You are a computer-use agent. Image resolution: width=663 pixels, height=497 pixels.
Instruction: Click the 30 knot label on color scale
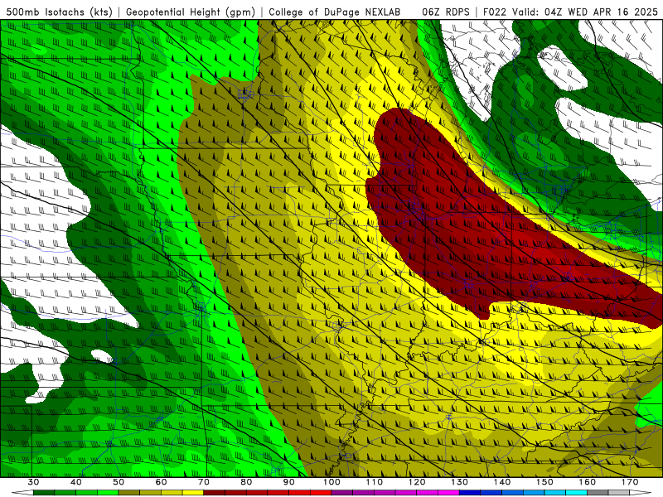33,482
